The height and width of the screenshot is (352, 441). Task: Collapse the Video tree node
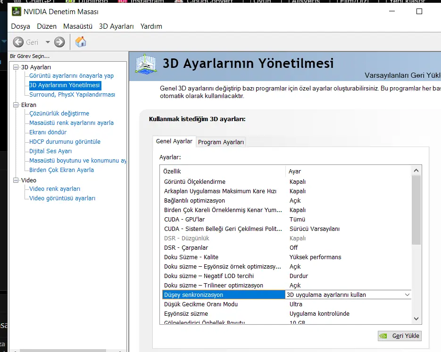(x=16, y=180)
